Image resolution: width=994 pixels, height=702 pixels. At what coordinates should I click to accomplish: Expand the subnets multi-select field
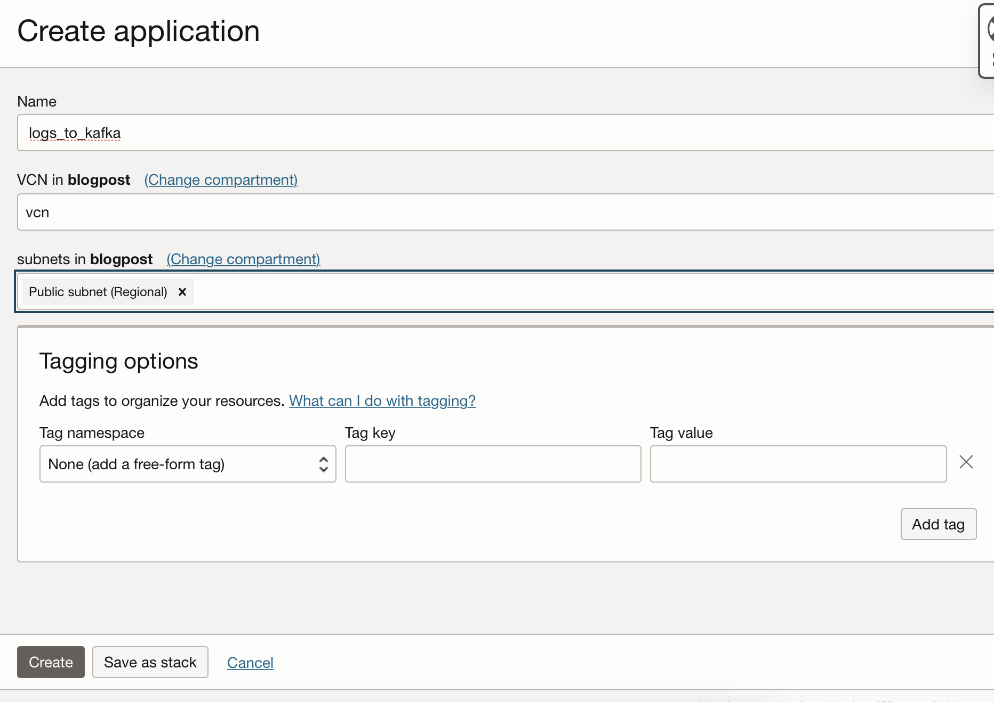[x=587, y=292]
